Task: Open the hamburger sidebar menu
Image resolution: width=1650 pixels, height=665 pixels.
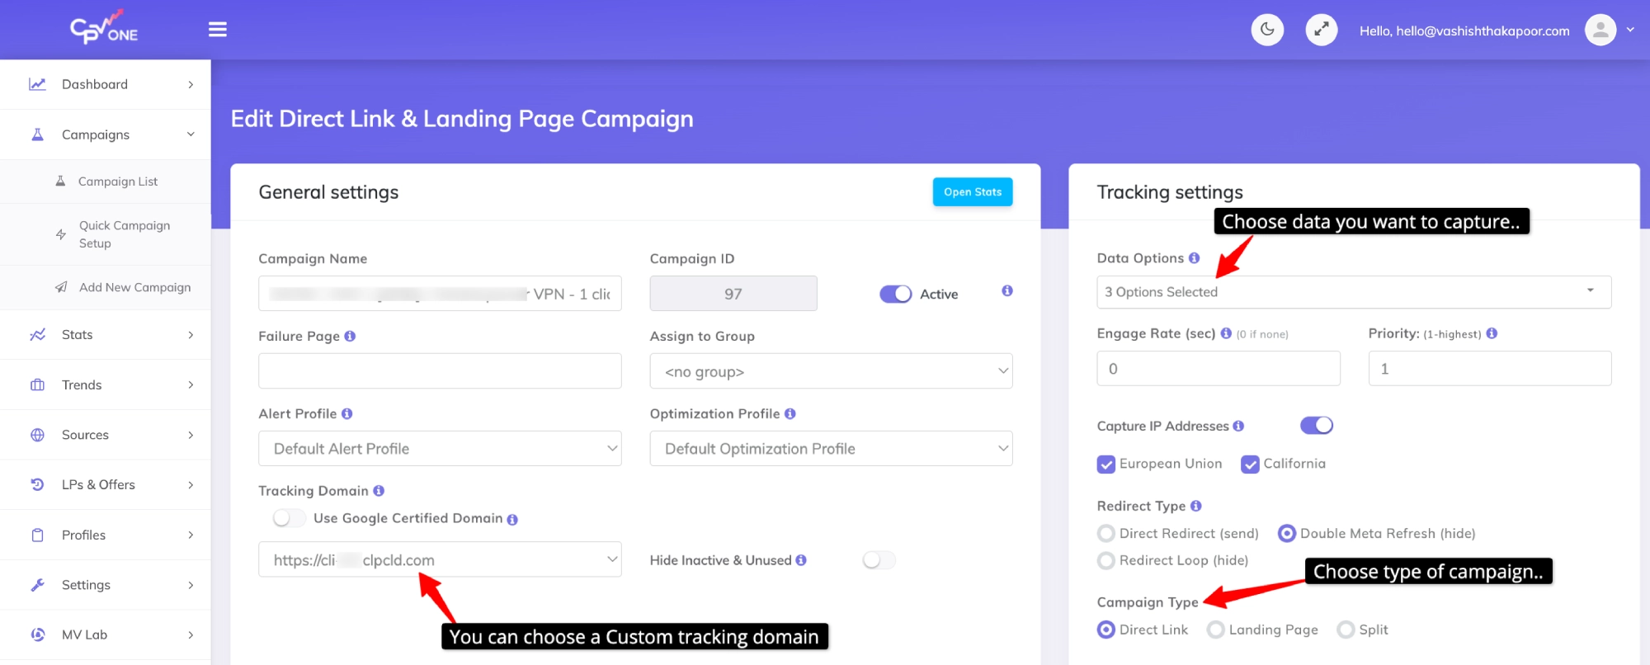Action: (x=218, y=30)
